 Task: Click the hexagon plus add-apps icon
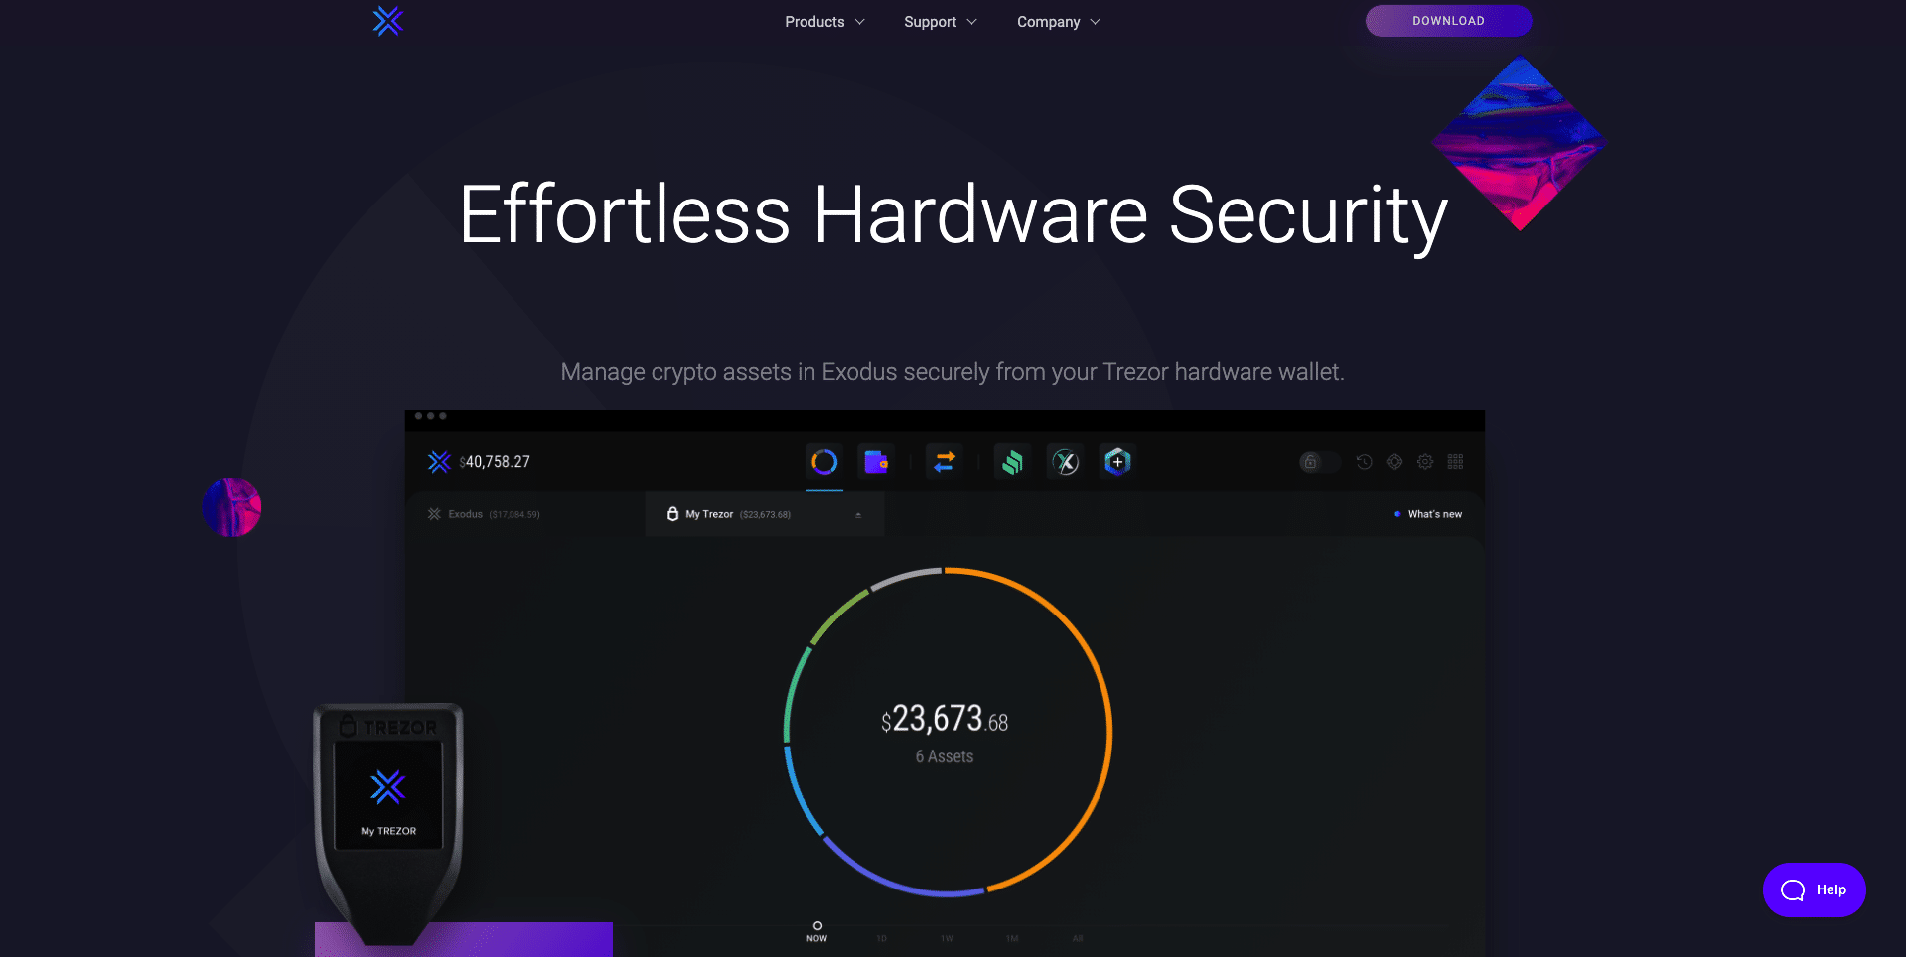(x=1117, y=462)
